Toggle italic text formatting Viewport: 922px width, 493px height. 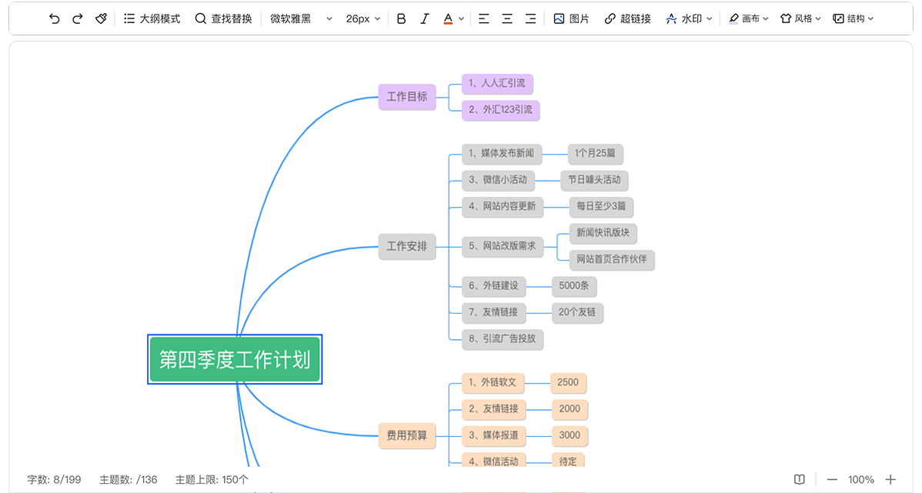pyautogui.click(x=425, y=18)
